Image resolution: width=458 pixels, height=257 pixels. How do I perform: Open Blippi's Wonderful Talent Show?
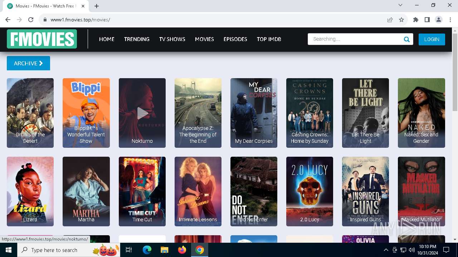click(x=86, y=113)
